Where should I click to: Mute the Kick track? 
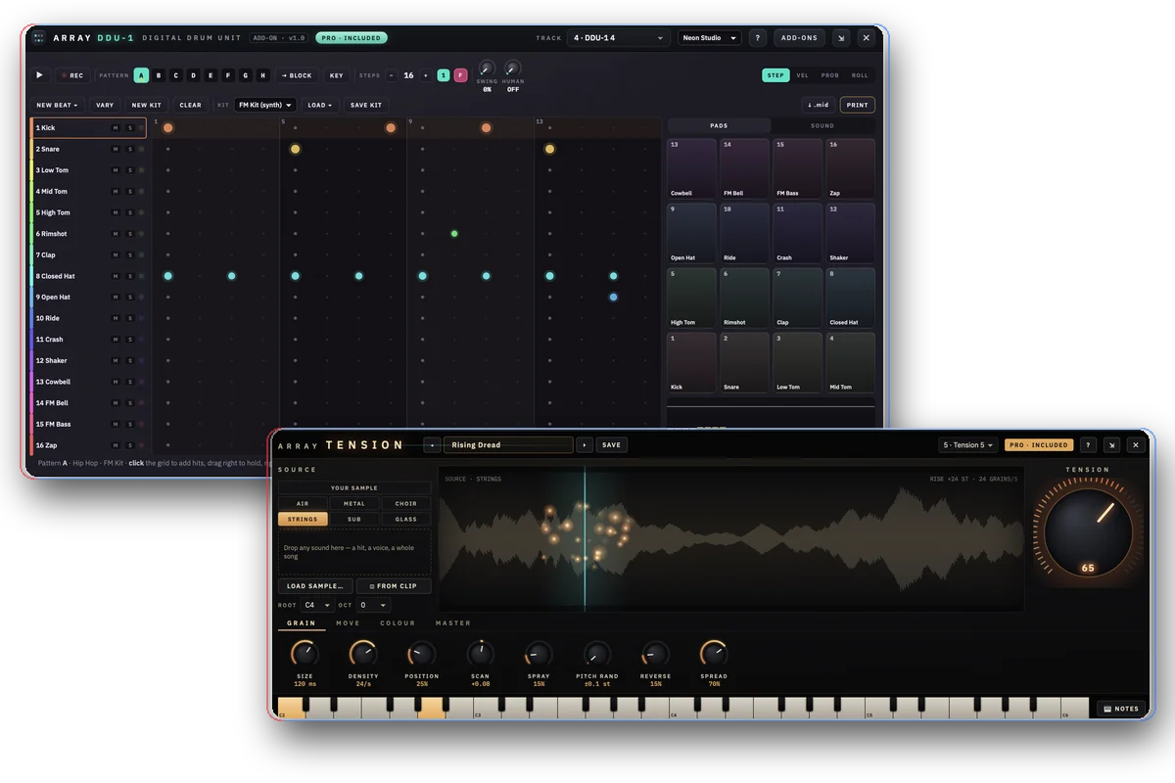click(116, 128)
